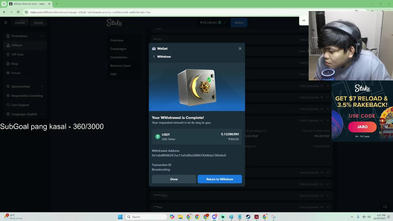Click the blue Wallet button in header
The height and width of the screenshot is (221, 393).
[239, 22]
